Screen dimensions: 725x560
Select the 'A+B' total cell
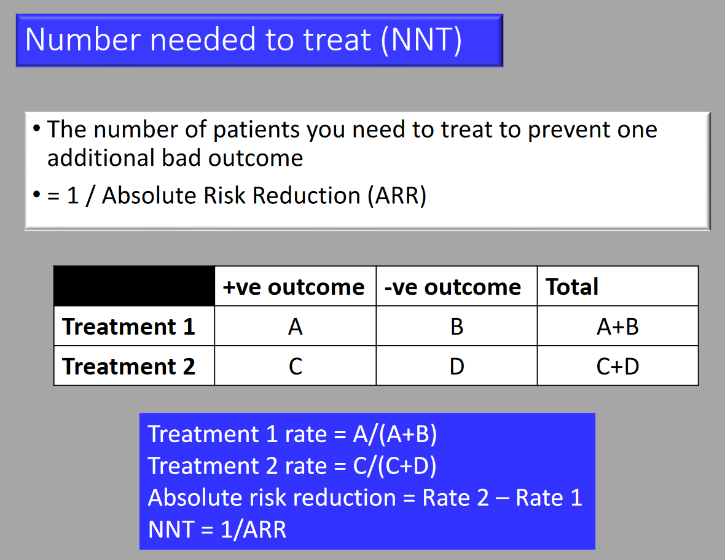click(617, 325)
